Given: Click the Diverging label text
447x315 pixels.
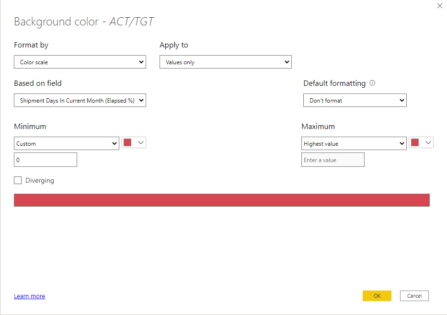Looking at the screenshot, I should tap(40, 180).
